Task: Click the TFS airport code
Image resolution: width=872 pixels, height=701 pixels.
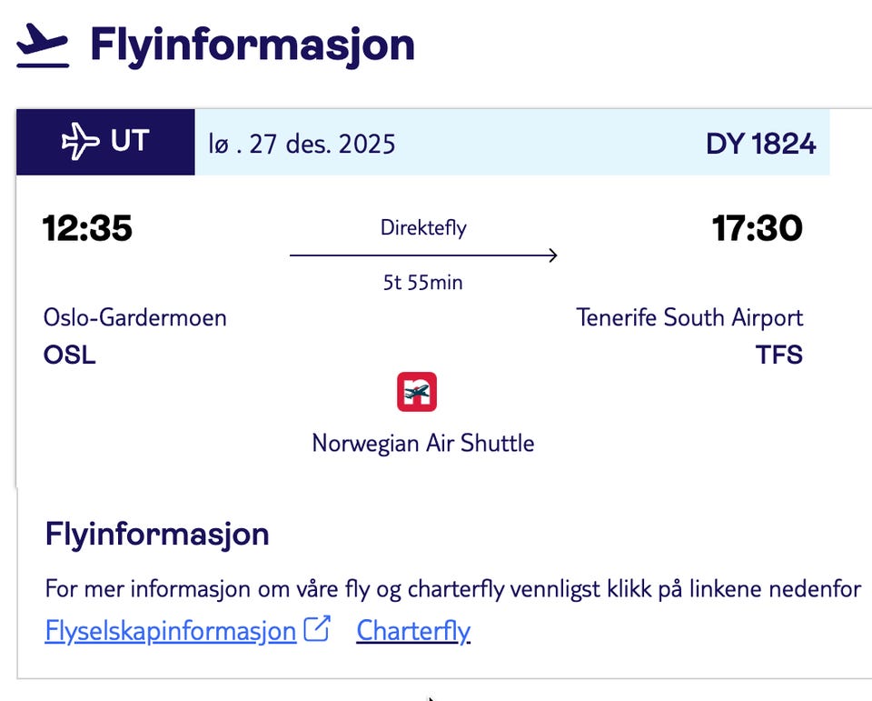Action: pyautogui.click(x=779, y=354)
